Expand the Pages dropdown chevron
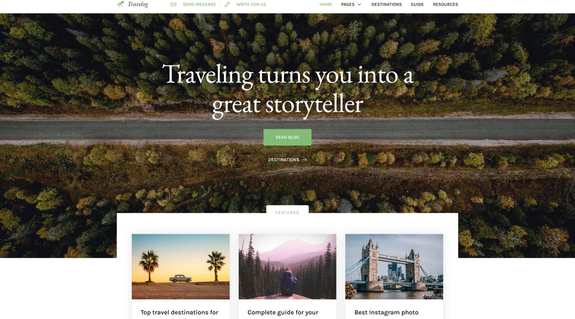 pos(359,4)
